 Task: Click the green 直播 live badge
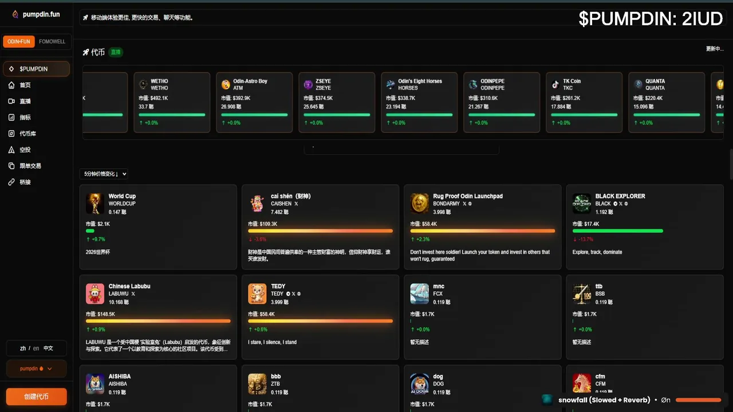coord(116,52)
